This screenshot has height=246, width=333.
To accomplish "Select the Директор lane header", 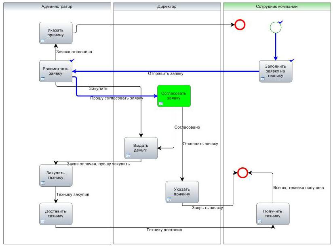I will (166, 6).
